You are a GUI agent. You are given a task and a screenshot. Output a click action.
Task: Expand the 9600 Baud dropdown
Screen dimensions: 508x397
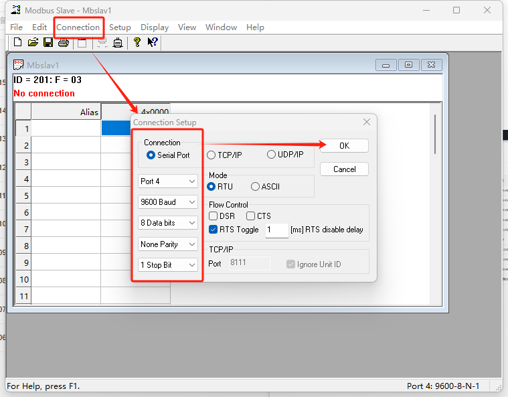[x=168, y=202]
